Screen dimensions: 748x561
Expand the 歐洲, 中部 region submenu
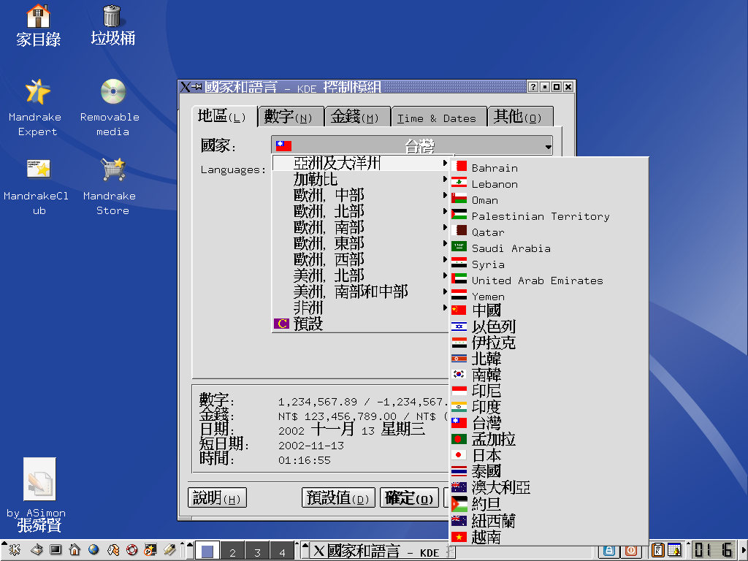point(361,196)
